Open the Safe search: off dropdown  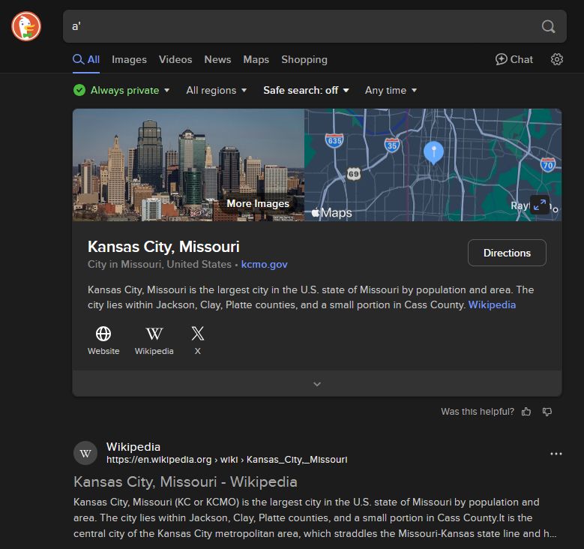coord(306,90)
